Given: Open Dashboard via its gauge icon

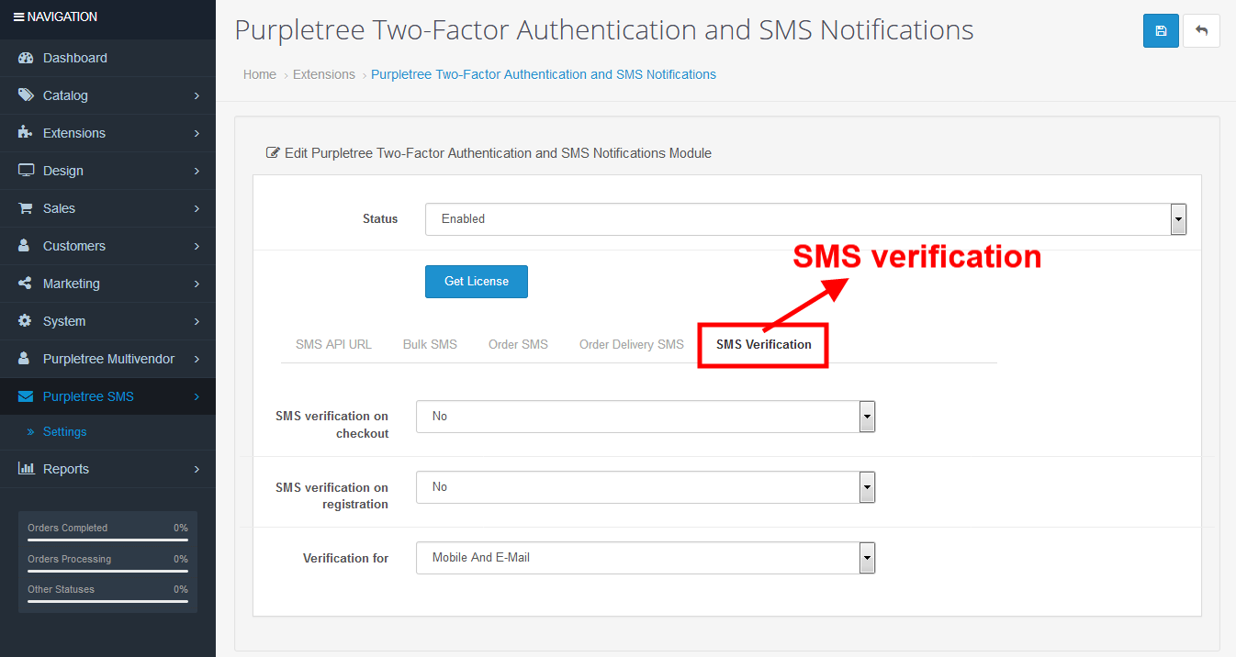Looking at the screenshot, I should coord(26,58).
